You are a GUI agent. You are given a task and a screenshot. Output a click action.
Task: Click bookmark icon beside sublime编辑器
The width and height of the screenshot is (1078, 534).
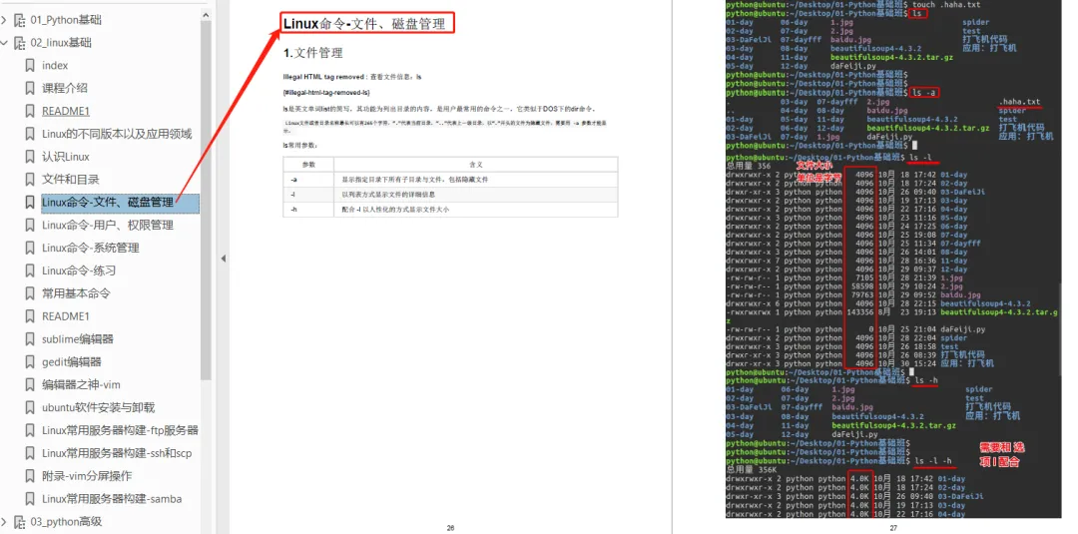click(x=30, y=339)
